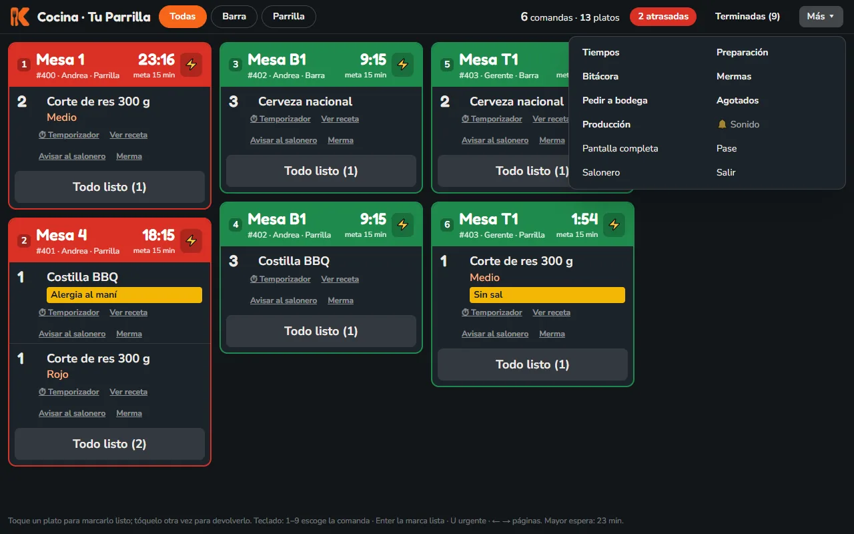Start Temporizador for Costilla BBQ on Mesa 4
Image resolution: width=854 pixels, height=534 pixels.
pos(69,312)
